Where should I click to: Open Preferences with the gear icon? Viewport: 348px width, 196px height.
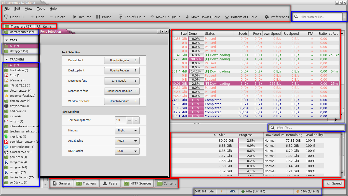point(277,17)
